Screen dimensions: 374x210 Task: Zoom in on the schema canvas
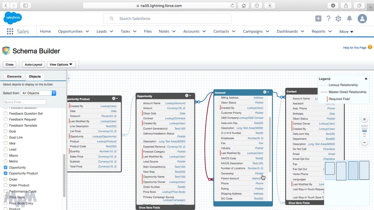[364, 119]
